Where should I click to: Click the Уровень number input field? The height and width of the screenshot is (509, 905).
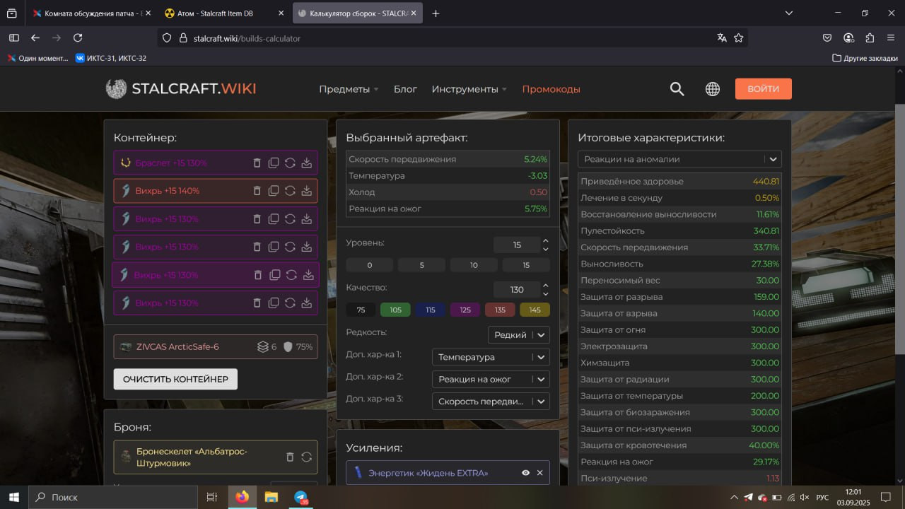(517, 245)
